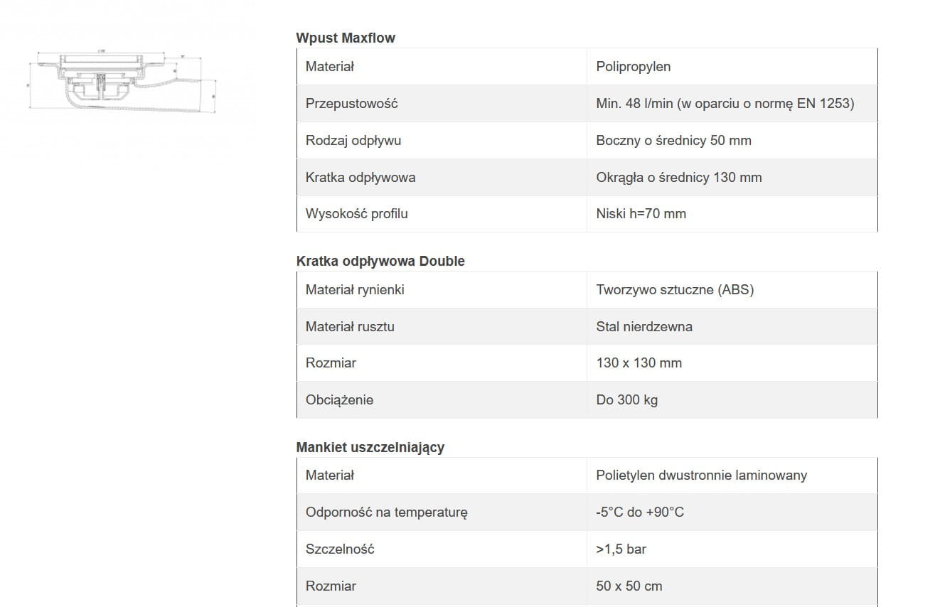Viewport: 940px width, 607px height.
Task: Click the "Do 300 kg" load value
Action: tap(626, 400)
